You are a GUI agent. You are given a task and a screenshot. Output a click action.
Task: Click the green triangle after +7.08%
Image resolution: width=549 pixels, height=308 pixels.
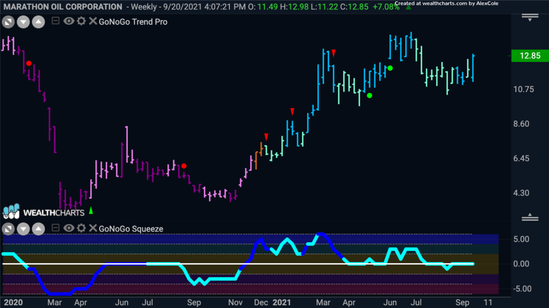[x=408, y=7]
